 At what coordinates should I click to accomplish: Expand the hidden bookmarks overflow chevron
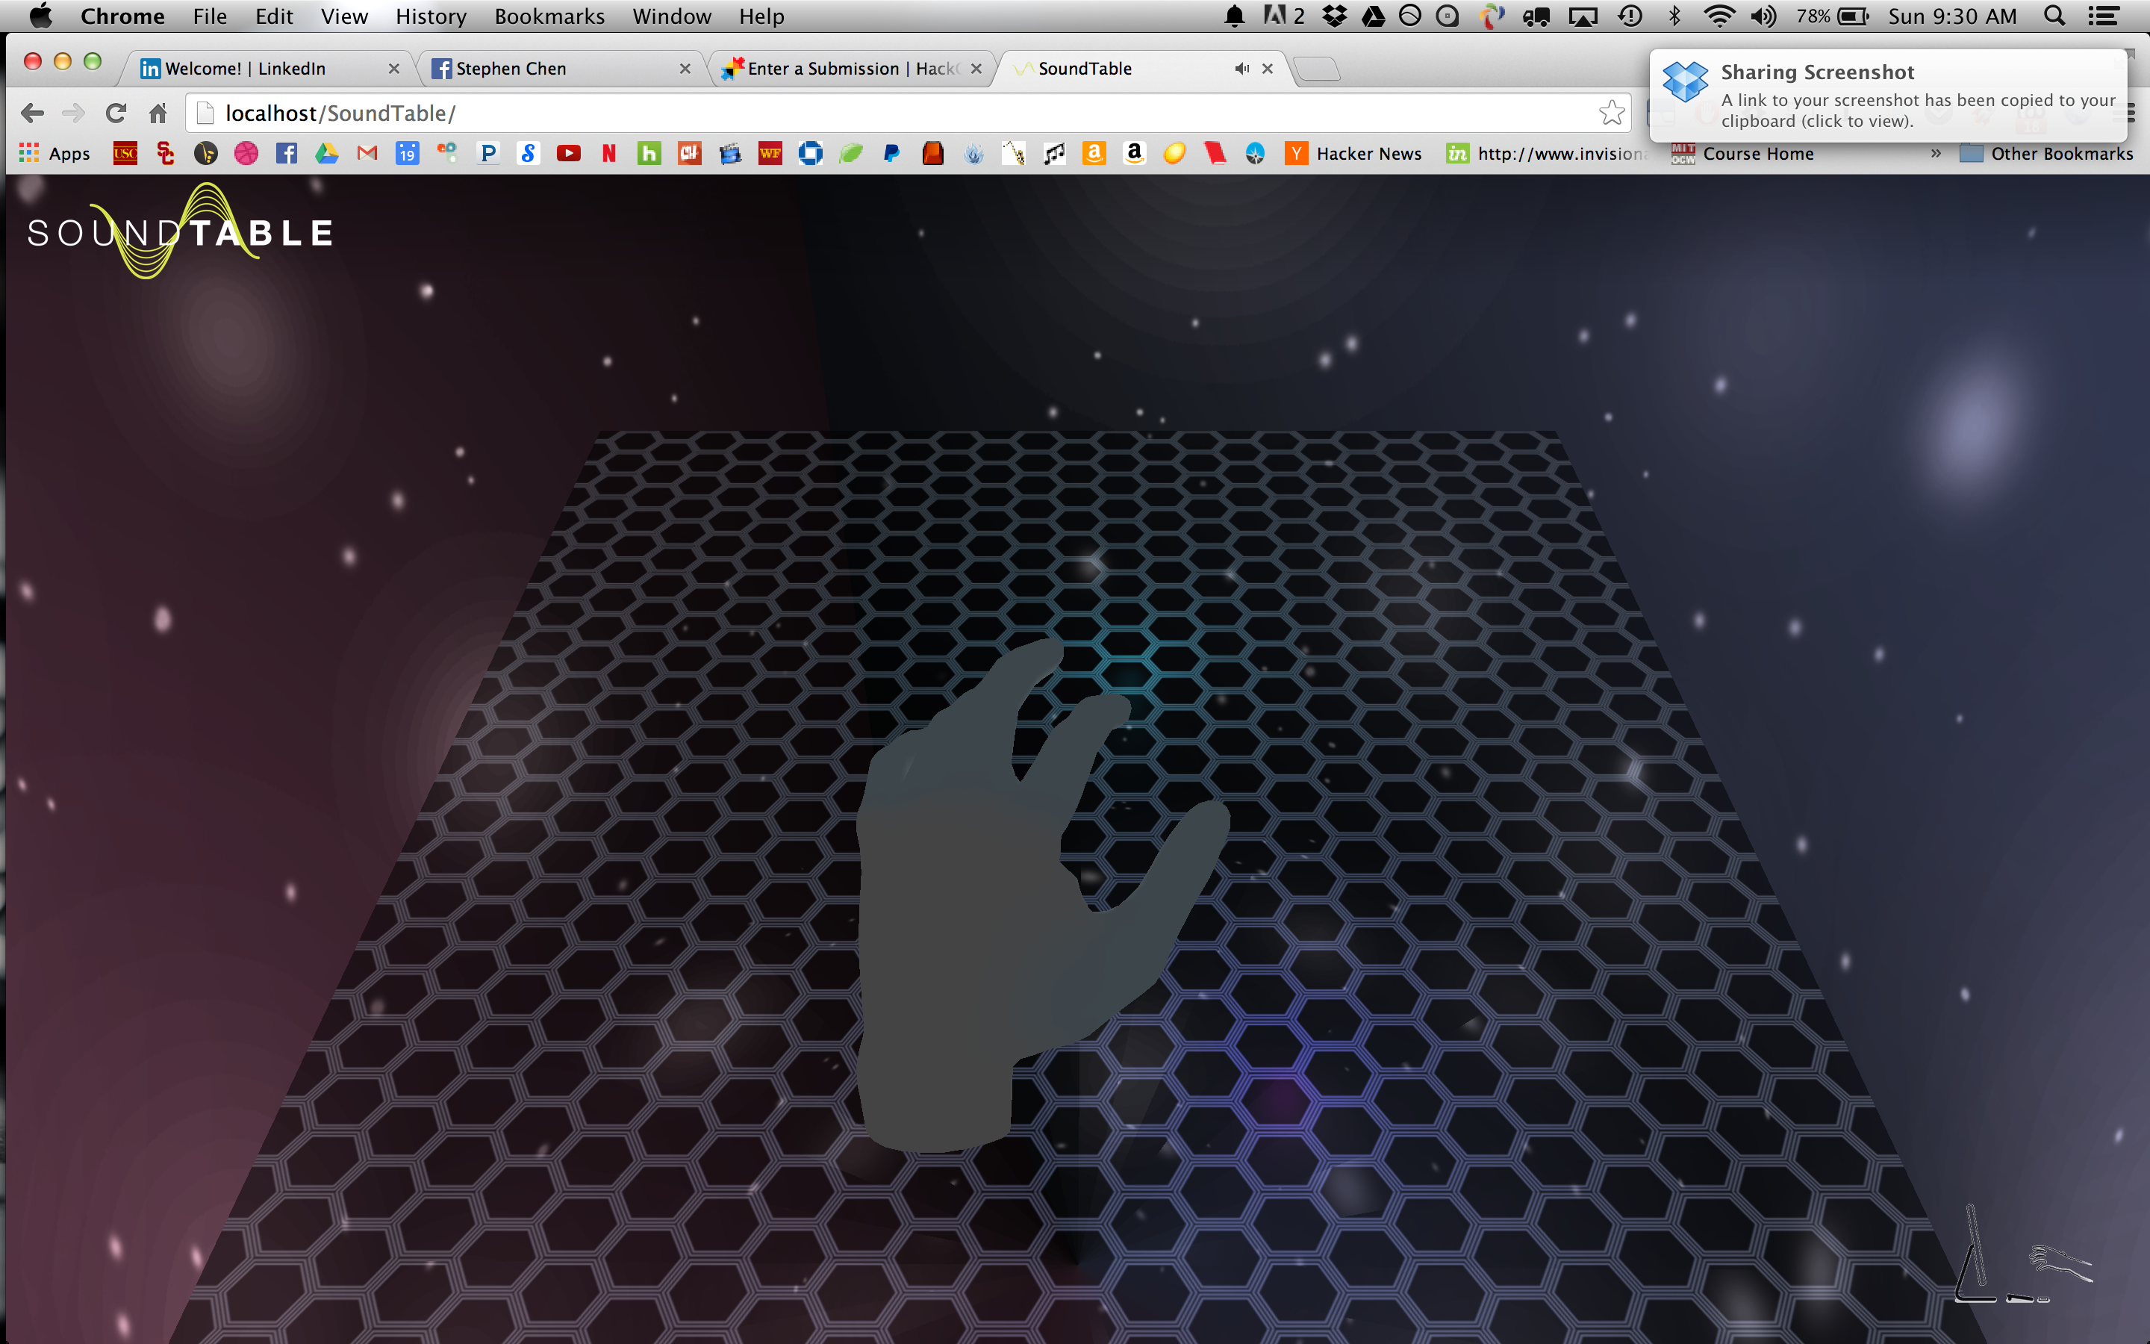tap(1935, 154)
